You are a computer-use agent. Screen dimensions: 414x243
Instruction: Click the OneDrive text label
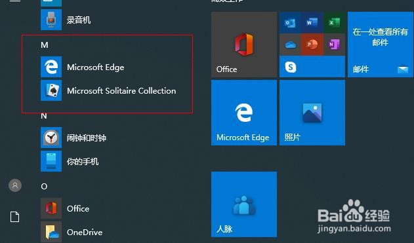[x=85, y=233]
